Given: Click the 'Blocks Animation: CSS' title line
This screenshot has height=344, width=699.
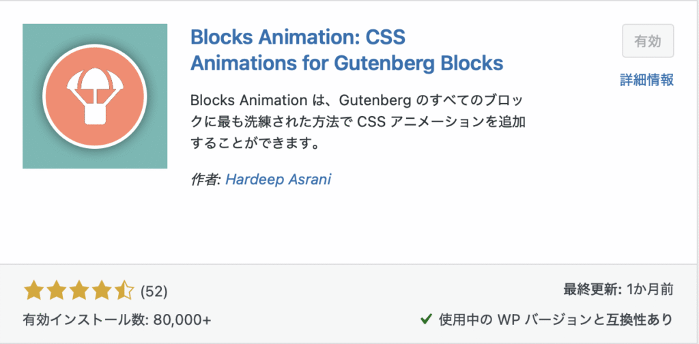Looking at the screenshot, I should tap(298, 38).
